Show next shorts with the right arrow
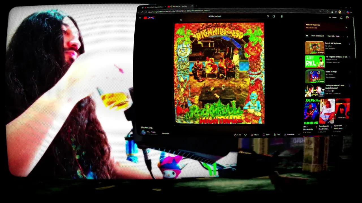362x203 pixels. pyautogui.click(x=349, y=113)
